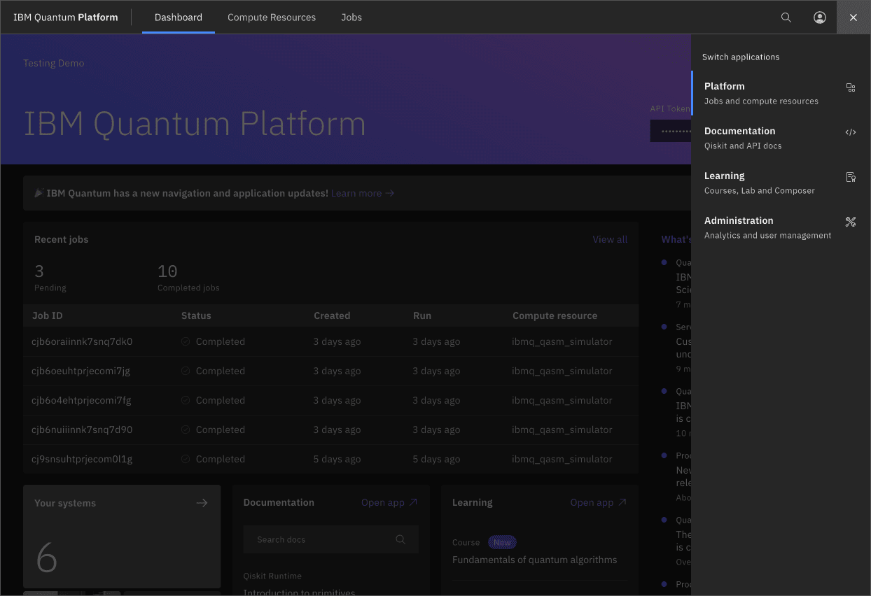Click the Learning Open app external icon
The image size is (871, 596).
click(622, 502)
